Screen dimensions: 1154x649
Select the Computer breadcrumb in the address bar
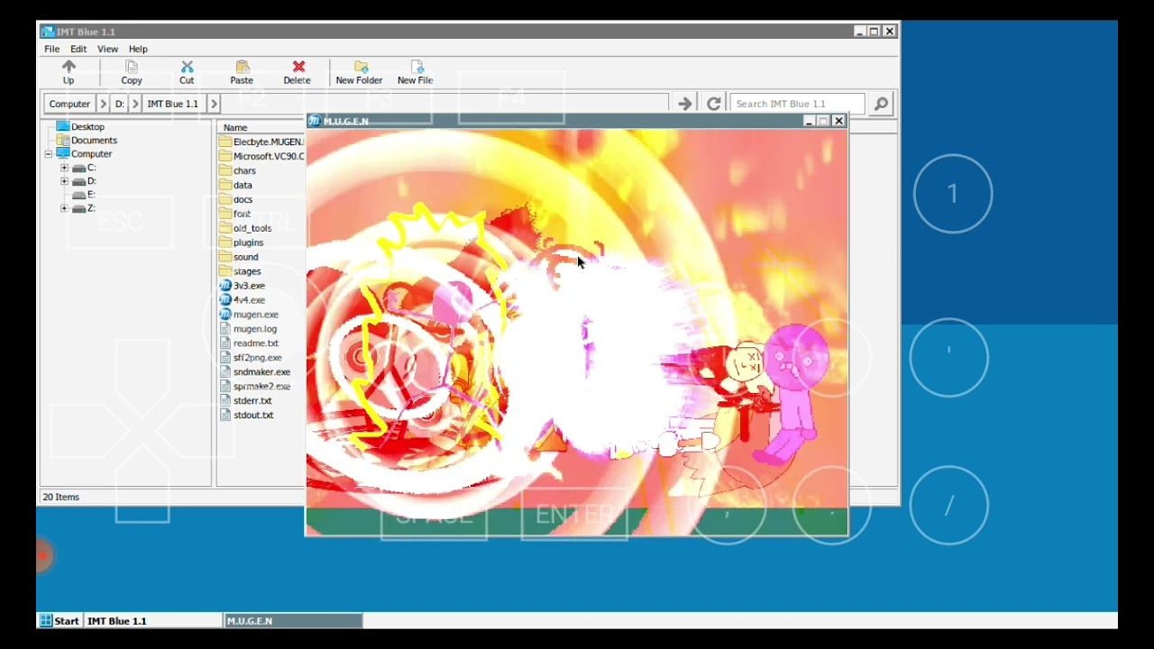point(69,104)
